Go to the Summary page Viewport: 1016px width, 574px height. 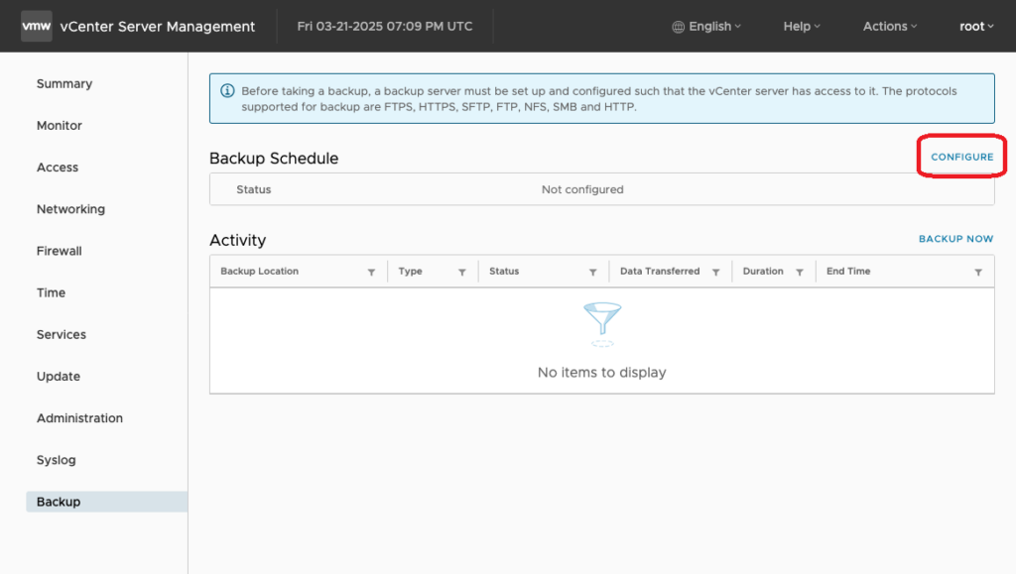[x=64, y=84]
